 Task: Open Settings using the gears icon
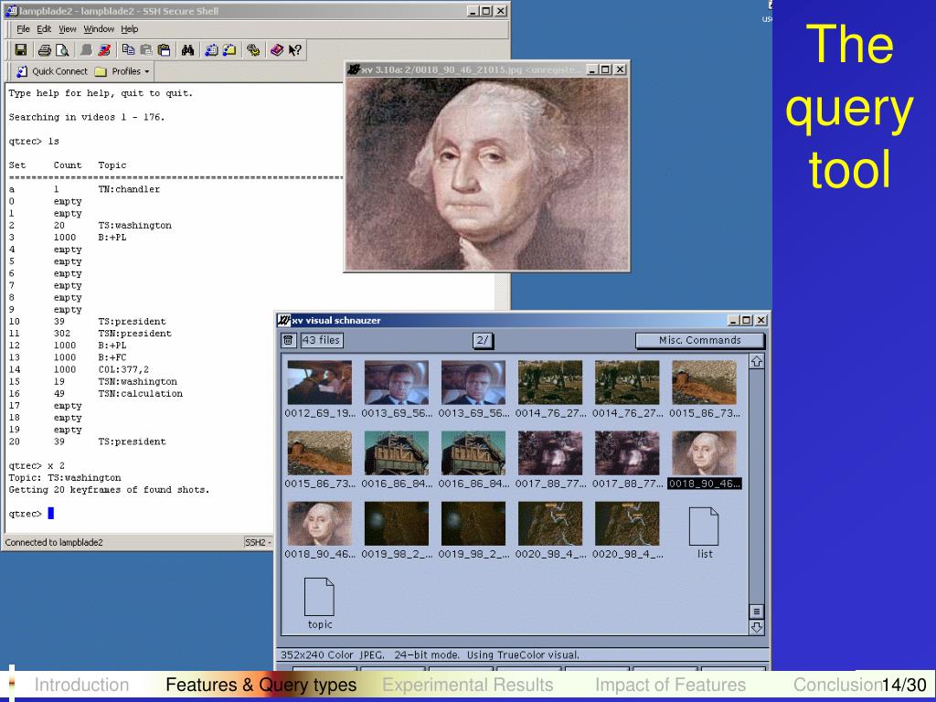[253, 50]
